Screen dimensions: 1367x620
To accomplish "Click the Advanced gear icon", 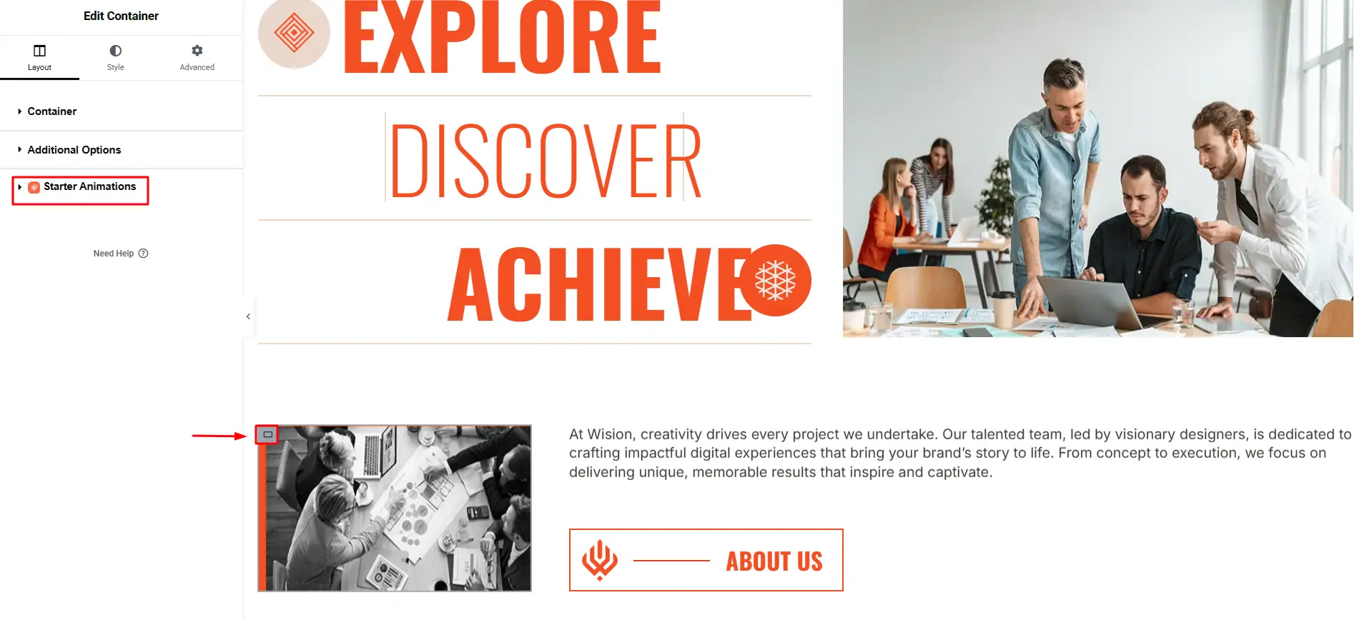I will coord(197,51).
